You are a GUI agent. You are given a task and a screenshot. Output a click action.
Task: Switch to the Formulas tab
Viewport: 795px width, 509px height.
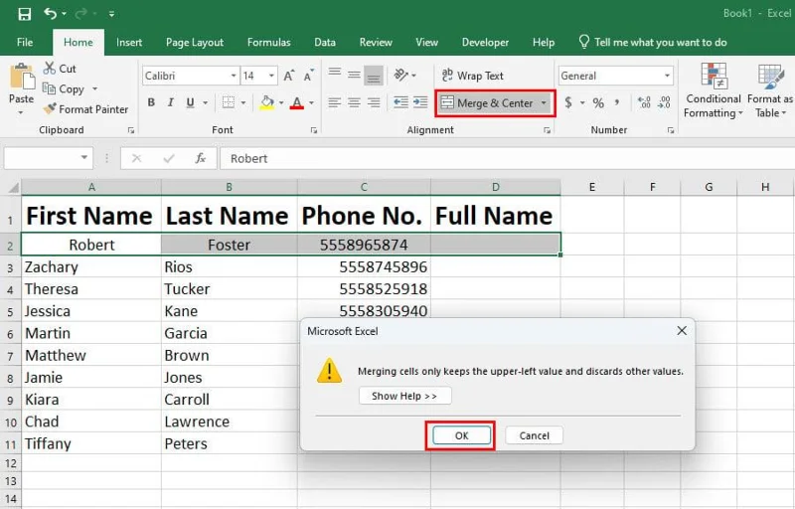268,43
